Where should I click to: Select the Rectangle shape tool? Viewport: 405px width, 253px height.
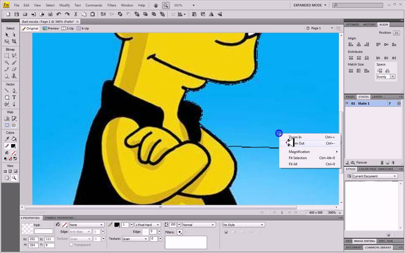point(7,97)
